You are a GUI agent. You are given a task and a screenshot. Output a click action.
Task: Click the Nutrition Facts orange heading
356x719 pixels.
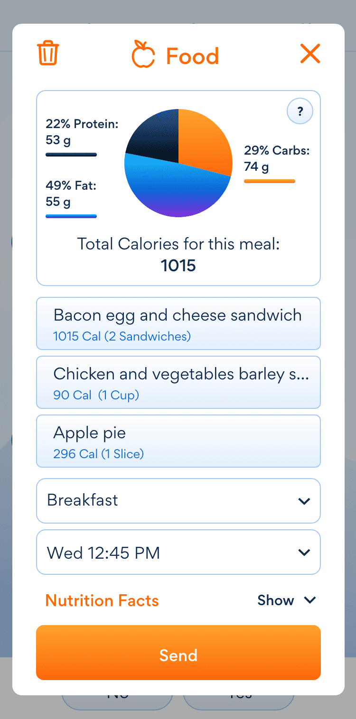tap(102, 600)
